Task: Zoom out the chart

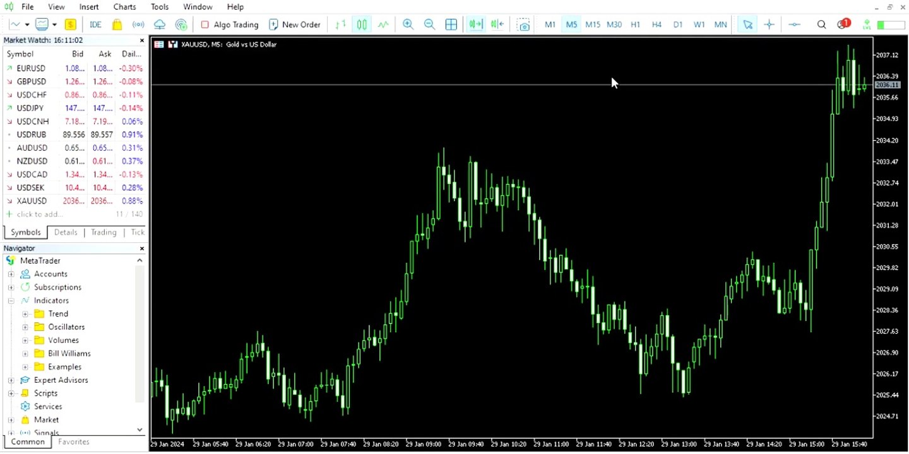Action: (x=430, y=25)
